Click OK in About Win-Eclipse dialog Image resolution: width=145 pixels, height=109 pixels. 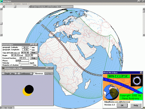[122, 105]
